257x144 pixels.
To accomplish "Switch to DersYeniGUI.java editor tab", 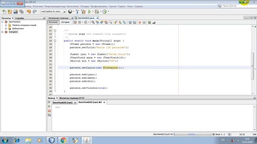I will 86,18.
